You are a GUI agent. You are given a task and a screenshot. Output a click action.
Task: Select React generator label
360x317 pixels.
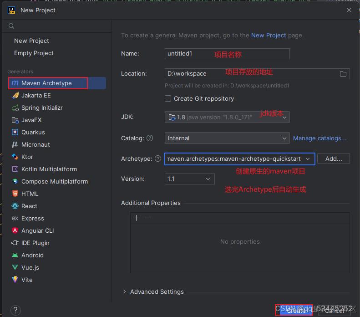(x=29, y=206)
